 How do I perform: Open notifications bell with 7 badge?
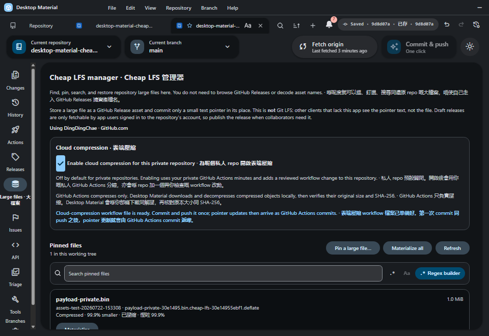(x=330, y=24)
